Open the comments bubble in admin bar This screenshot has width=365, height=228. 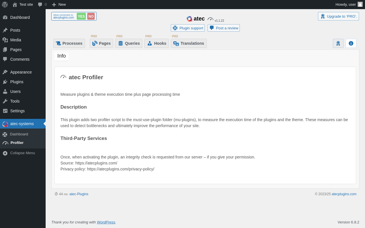pyautogui.click(x=42, y=4)
